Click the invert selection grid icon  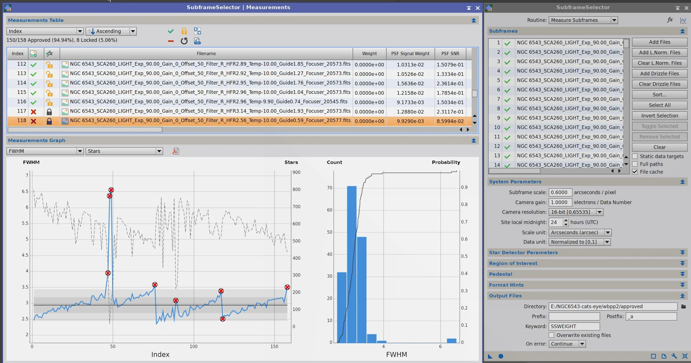click(197, 31)
